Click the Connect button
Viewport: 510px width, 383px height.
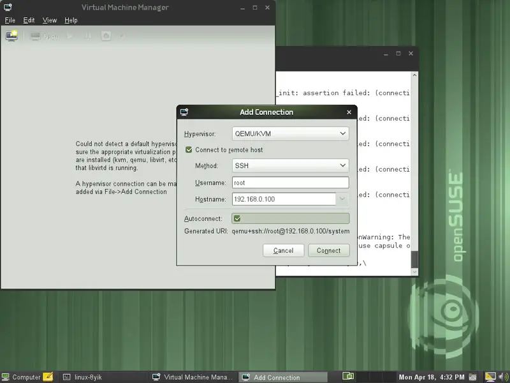coord(328,250)
